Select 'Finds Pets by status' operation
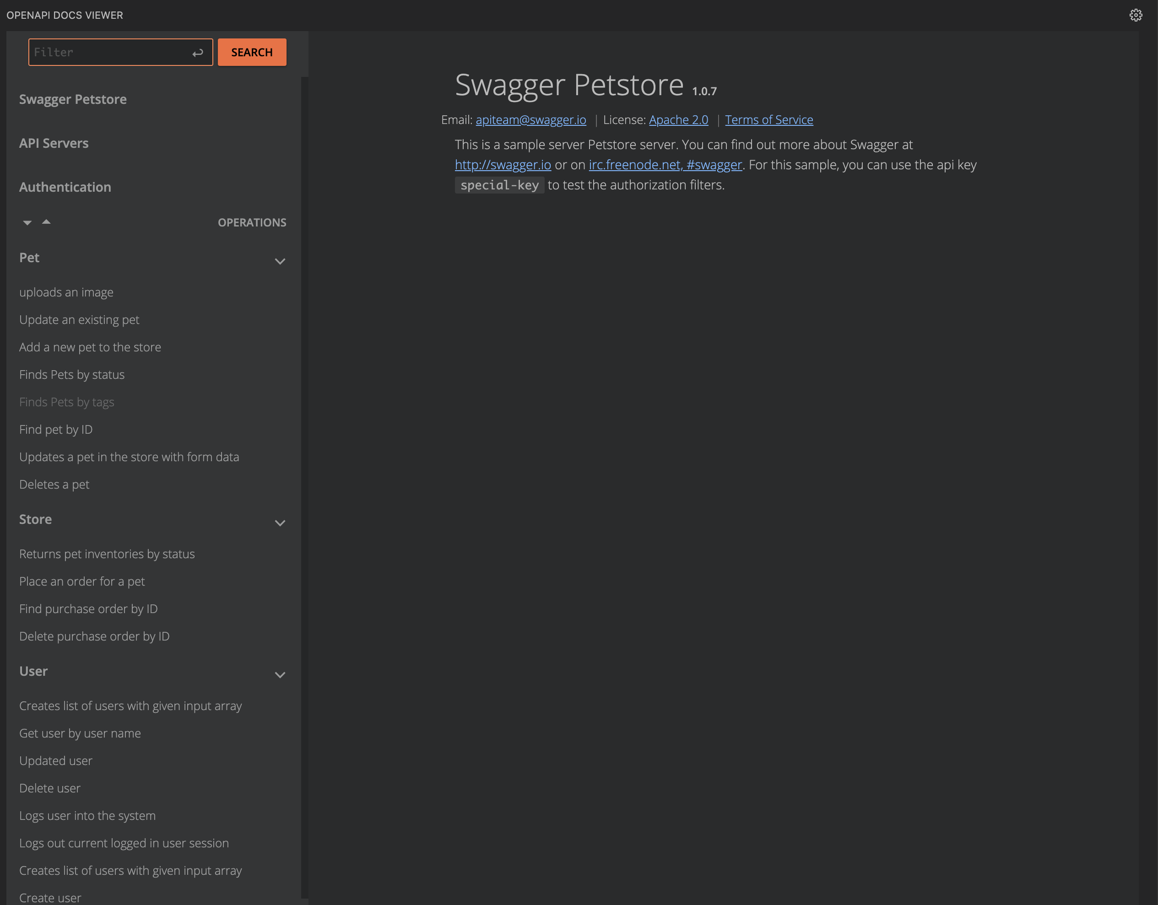Image resolution: width=1158 pixels, height=905 pixels. [x=71, y=375]
